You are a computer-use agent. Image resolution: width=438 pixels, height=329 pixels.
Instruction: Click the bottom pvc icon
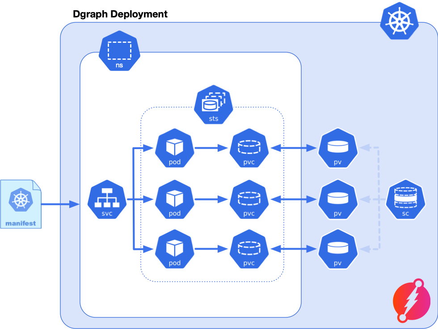click(249, 250)
